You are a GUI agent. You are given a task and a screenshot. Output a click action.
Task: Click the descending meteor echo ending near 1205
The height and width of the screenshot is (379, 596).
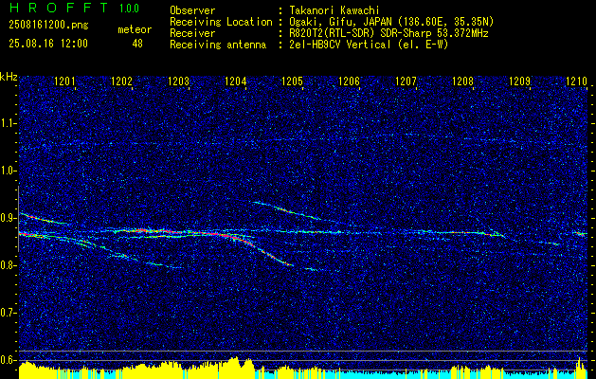pyautogui.click(x=262, y=249)
